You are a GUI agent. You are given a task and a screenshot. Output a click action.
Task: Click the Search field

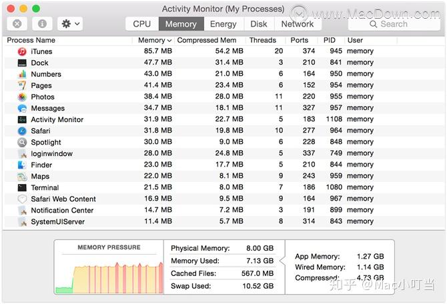click(x=394, y=24)
